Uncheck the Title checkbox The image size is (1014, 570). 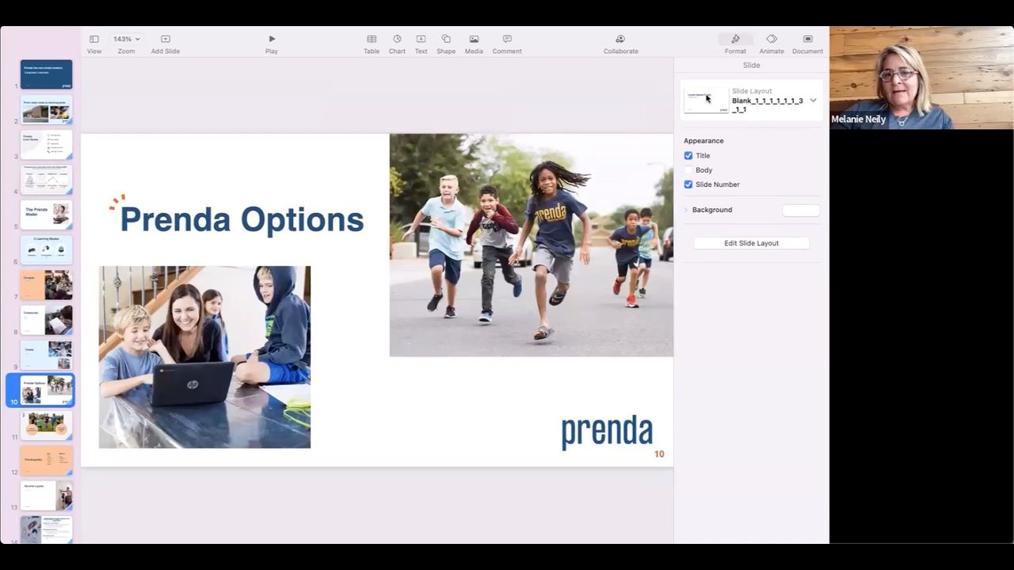(688, 156)
